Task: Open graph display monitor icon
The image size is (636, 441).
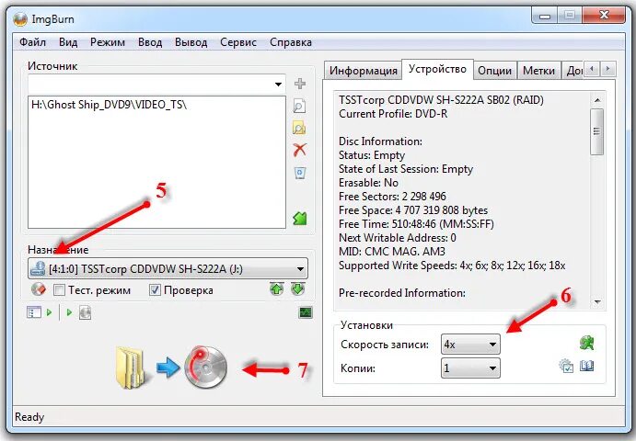Action: tap(306, 312)
